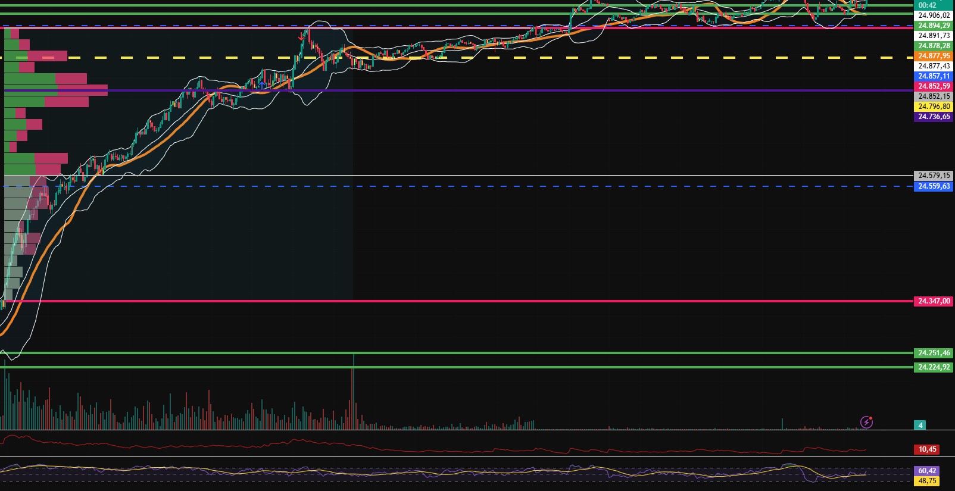
Task: Click the yellow 48,75 RSI average label
Action: tap(927, 481)
